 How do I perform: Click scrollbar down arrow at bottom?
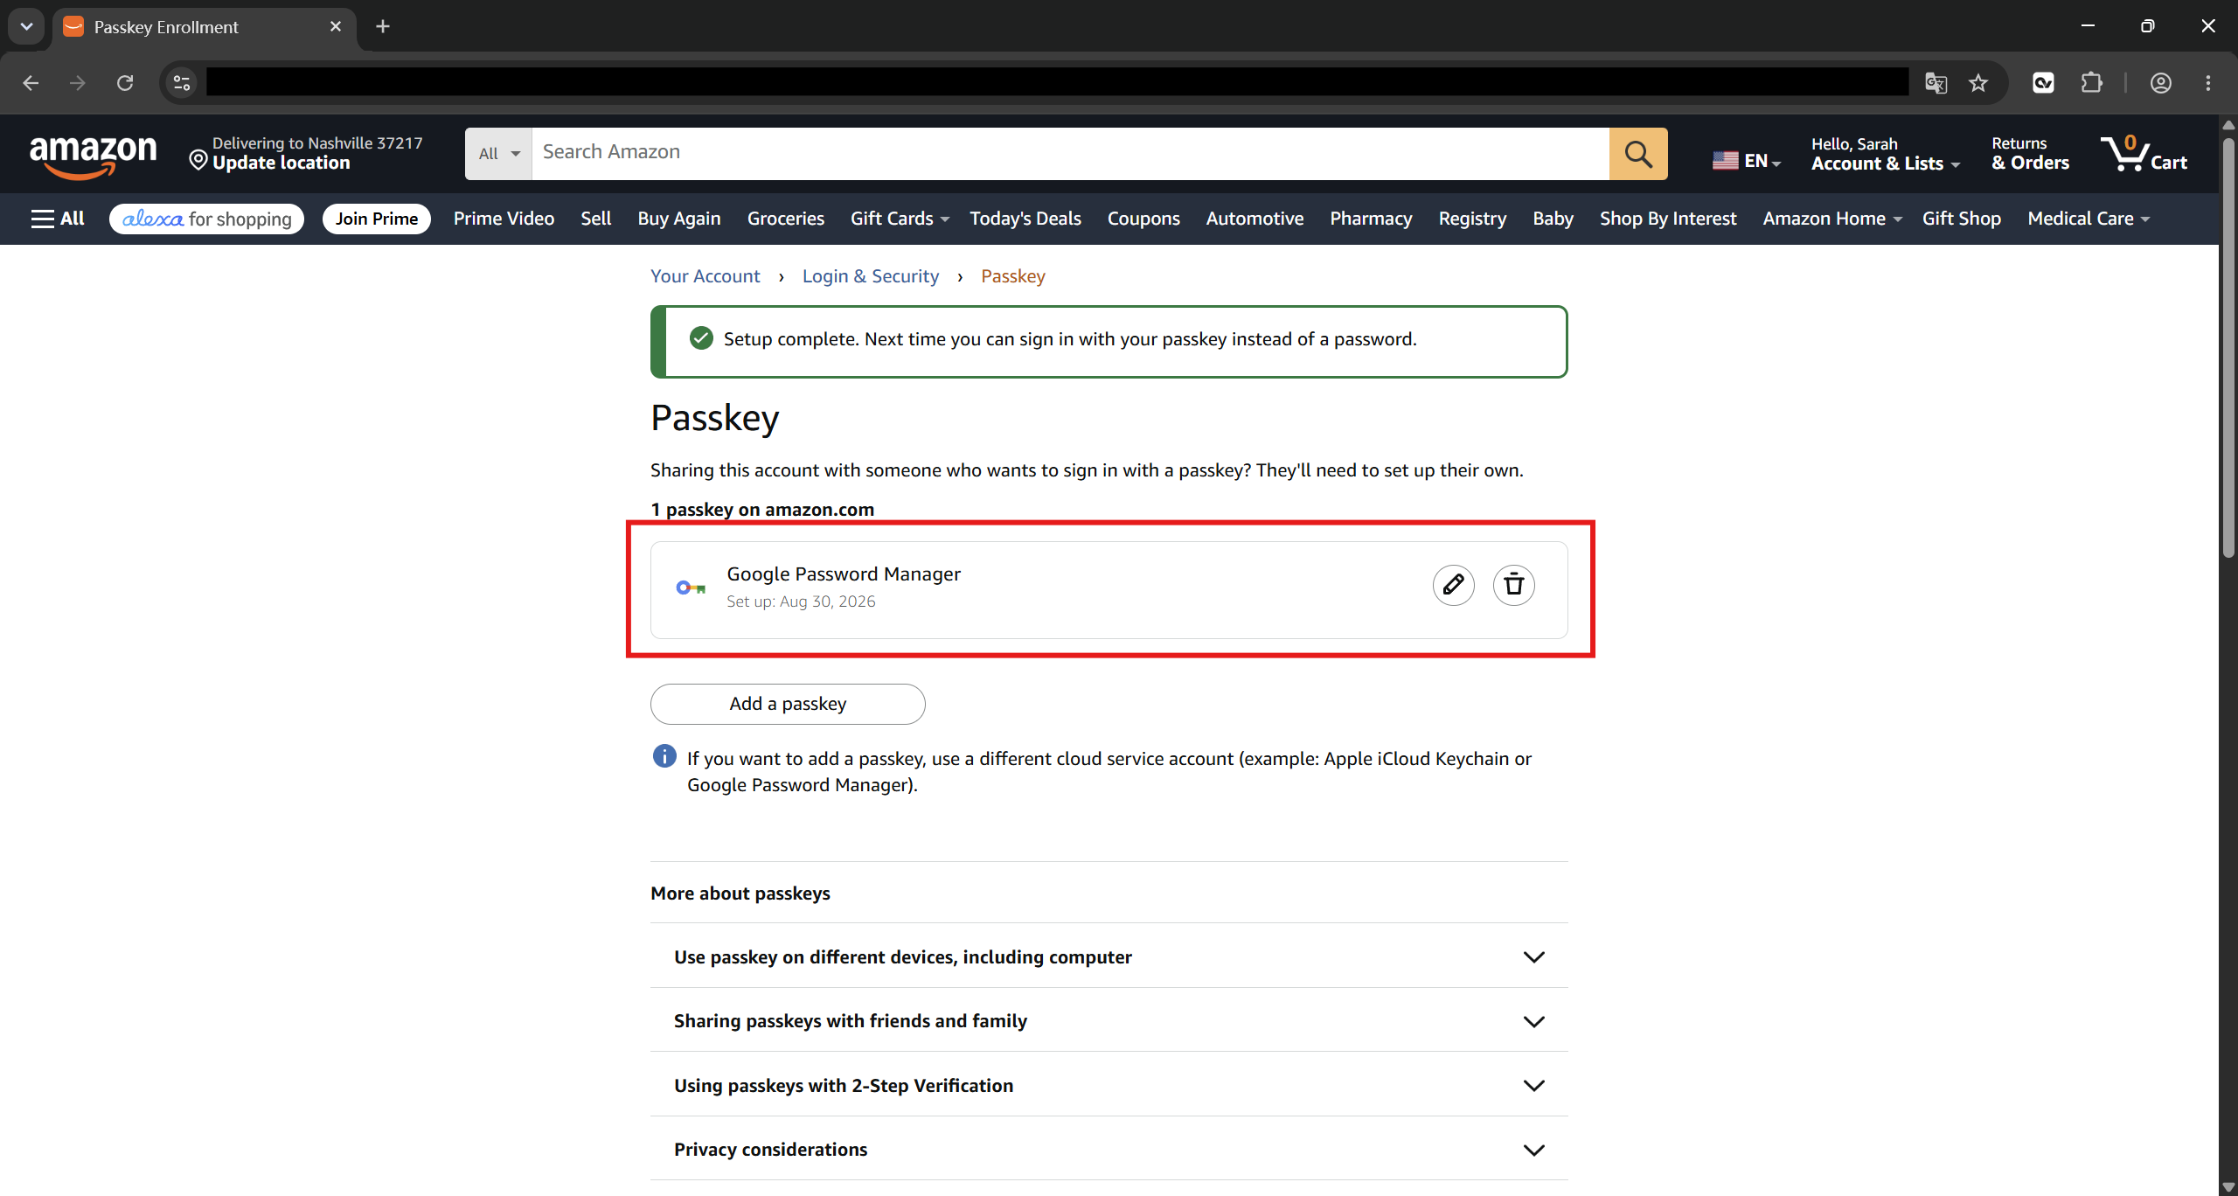point(2228,1186)
